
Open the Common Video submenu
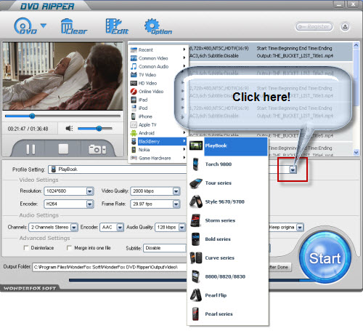pyautogui.click(x=158, y=58)
